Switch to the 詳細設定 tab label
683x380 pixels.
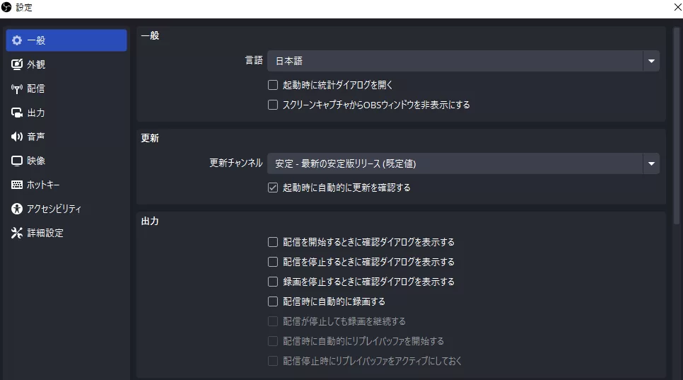tap(45, 233)
